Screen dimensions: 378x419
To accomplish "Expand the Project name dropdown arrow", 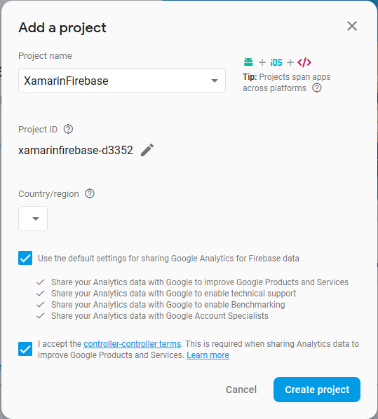I will [215, 81].
